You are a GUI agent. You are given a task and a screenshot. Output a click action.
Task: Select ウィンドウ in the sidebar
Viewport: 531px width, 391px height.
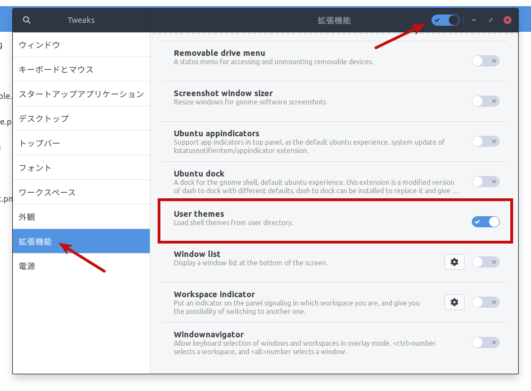click(81, 45)
